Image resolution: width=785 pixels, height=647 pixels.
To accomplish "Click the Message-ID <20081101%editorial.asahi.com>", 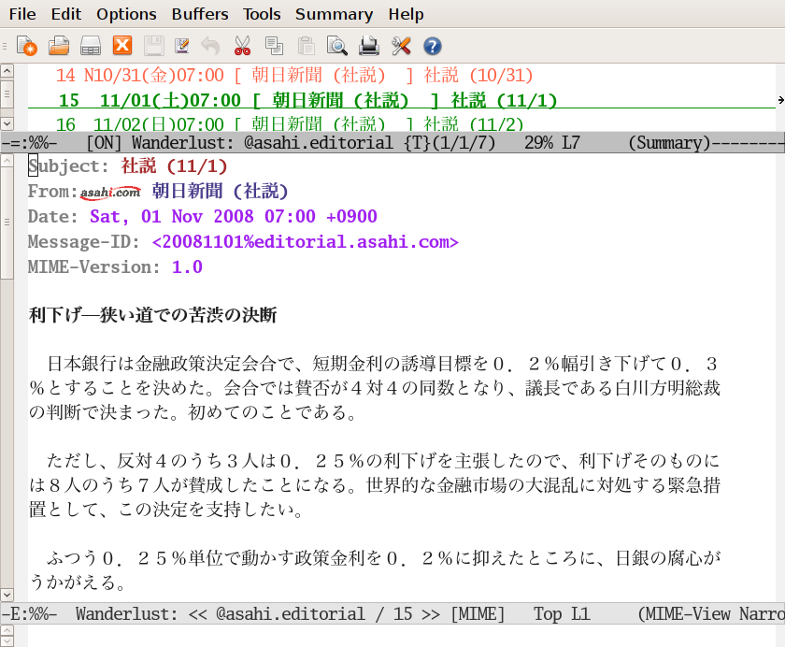I will pyautogui.click(x=306, y=242).
